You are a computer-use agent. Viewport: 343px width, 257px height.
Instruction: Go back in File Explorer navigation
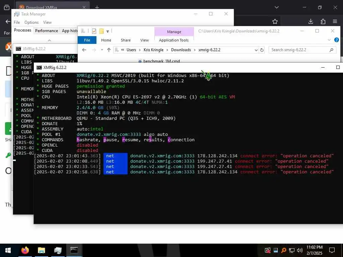[x=84, y=50]
